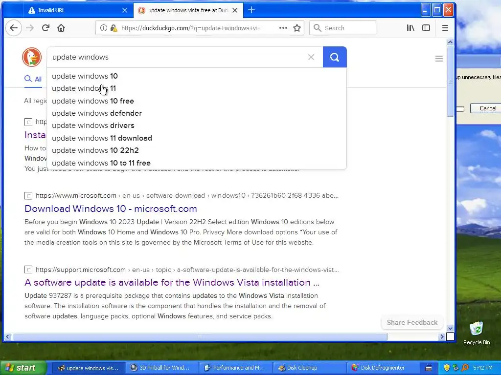Click the security shield tray icon

tap(447, 368)
